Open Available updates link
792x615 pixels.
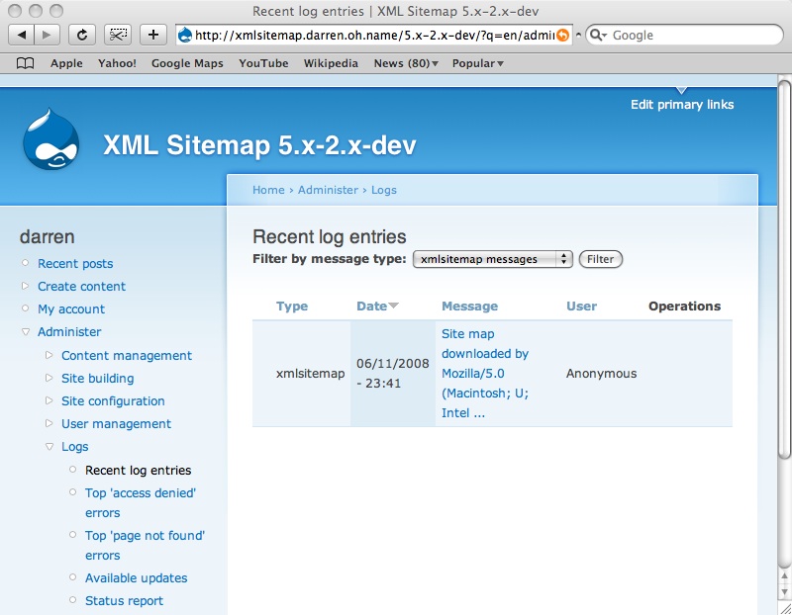pyautogui.click(x=136, y=578)
